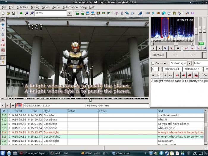Image resolution: width=208 pixels, height=156 pixels.
Task: Click the audio vertical zoom slider
Action: (200, 29)
